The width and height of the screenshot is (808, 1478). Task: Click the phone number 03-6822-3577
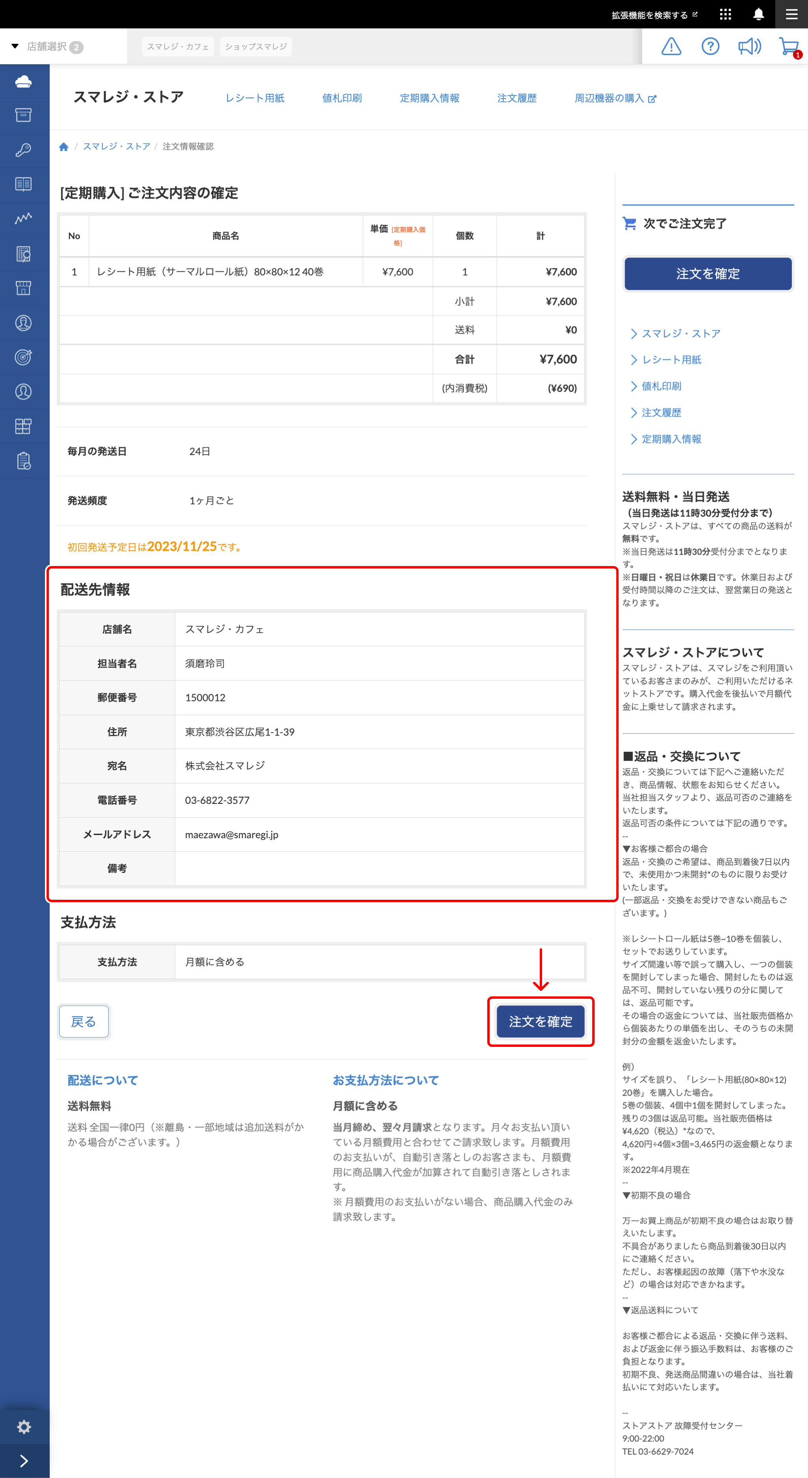(x=217, y=800)
